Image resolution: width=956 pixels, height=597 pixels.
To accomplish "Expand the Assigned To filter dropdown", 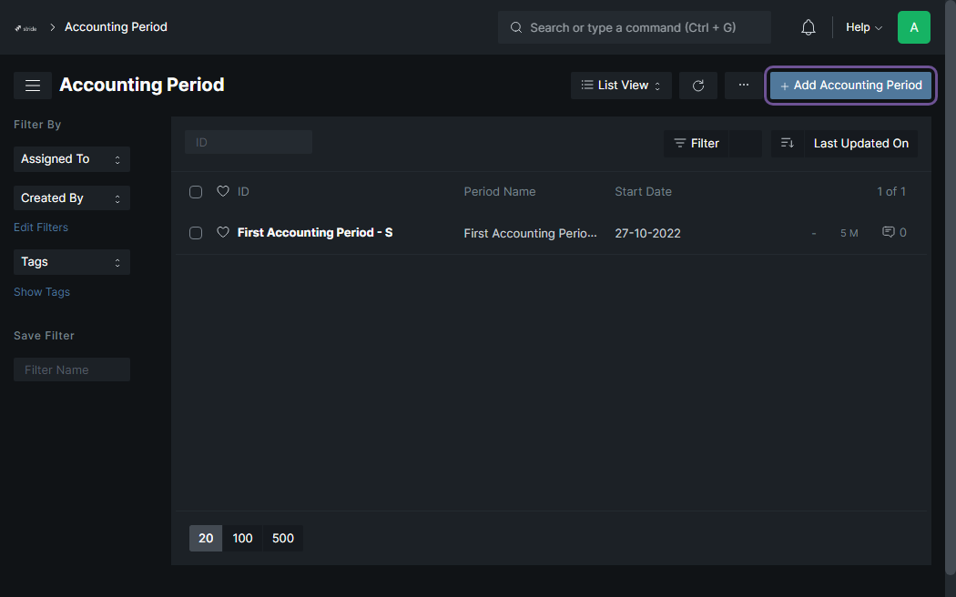I will click(72, 159).
